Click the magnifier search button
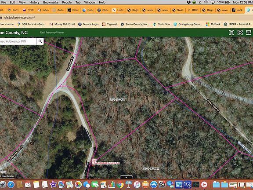 pos(40,41)
